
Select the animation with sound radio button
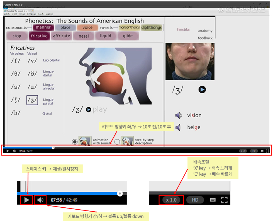pyautogui.click(x=75, y=142)
